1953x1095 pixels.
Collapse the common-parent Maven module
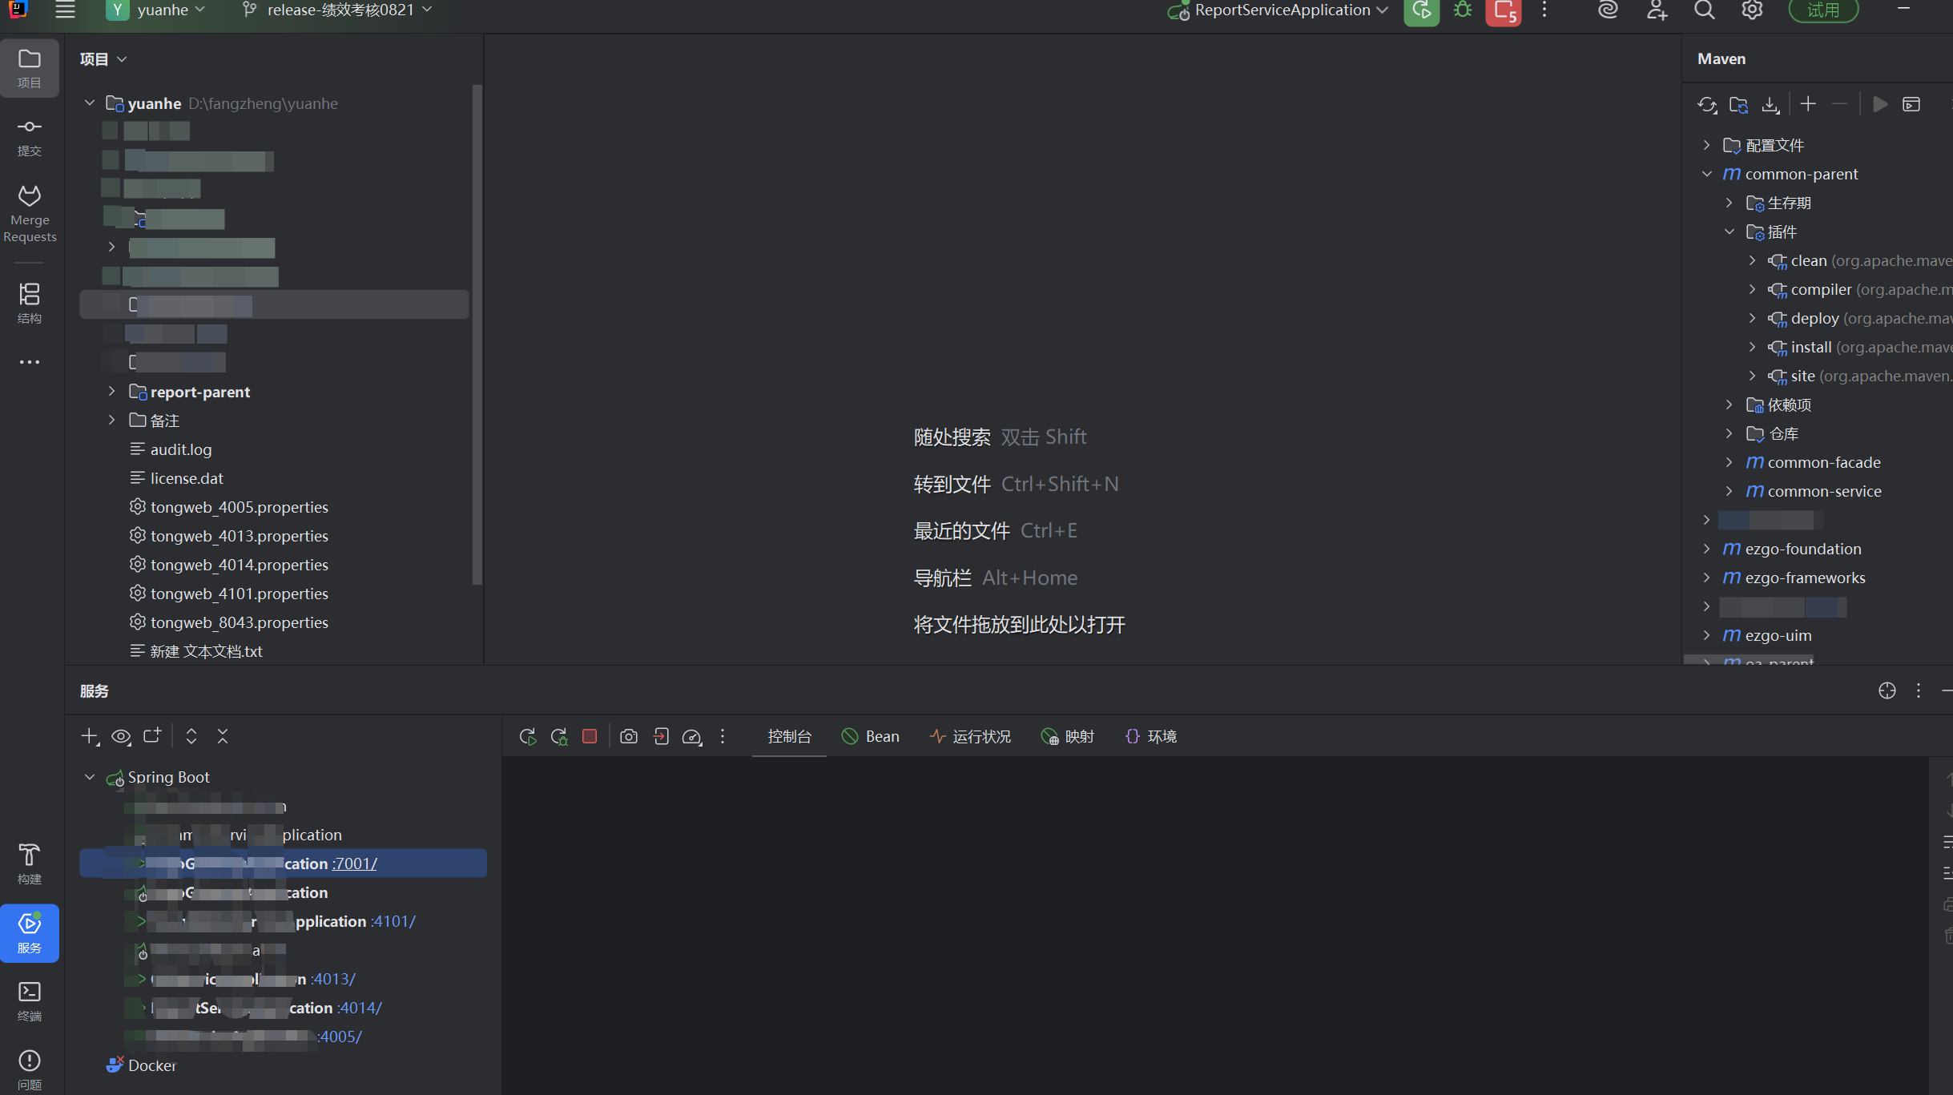(1707, 174)
